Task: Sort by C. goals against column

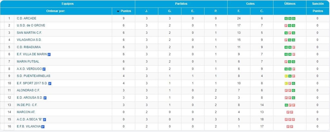Action: click(262, 11)
